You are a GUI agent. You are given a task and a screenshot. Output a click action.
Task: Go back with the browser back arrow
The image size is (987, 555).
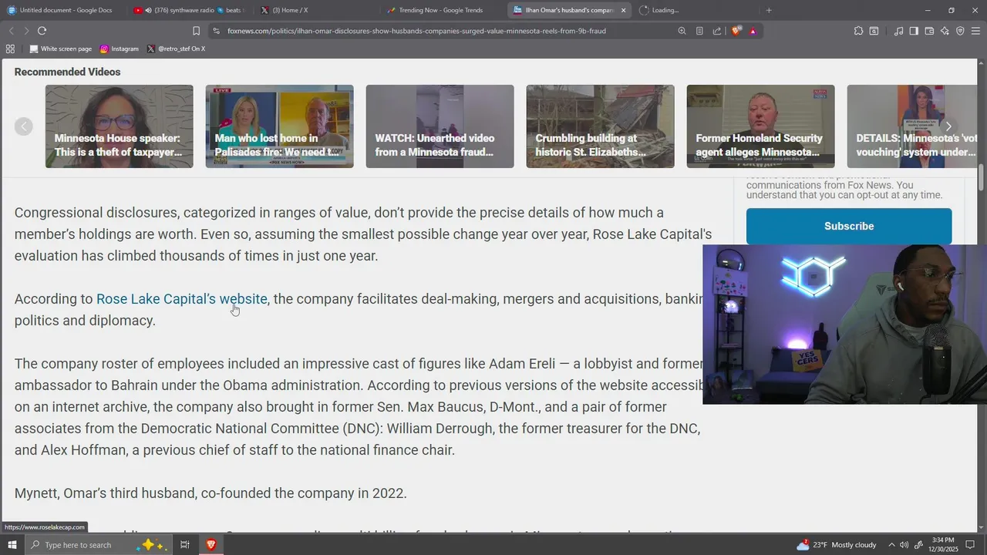pyautogui.click(x=11, y=31)
